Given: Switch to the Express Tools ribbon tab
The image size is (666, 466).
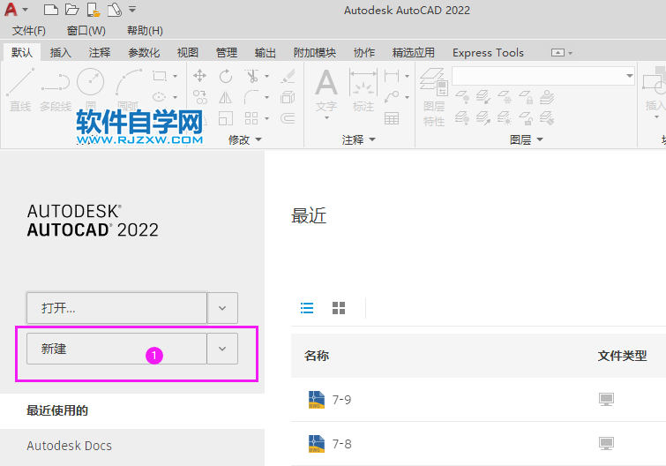Looking at the screenshot, I should point(488,53).
